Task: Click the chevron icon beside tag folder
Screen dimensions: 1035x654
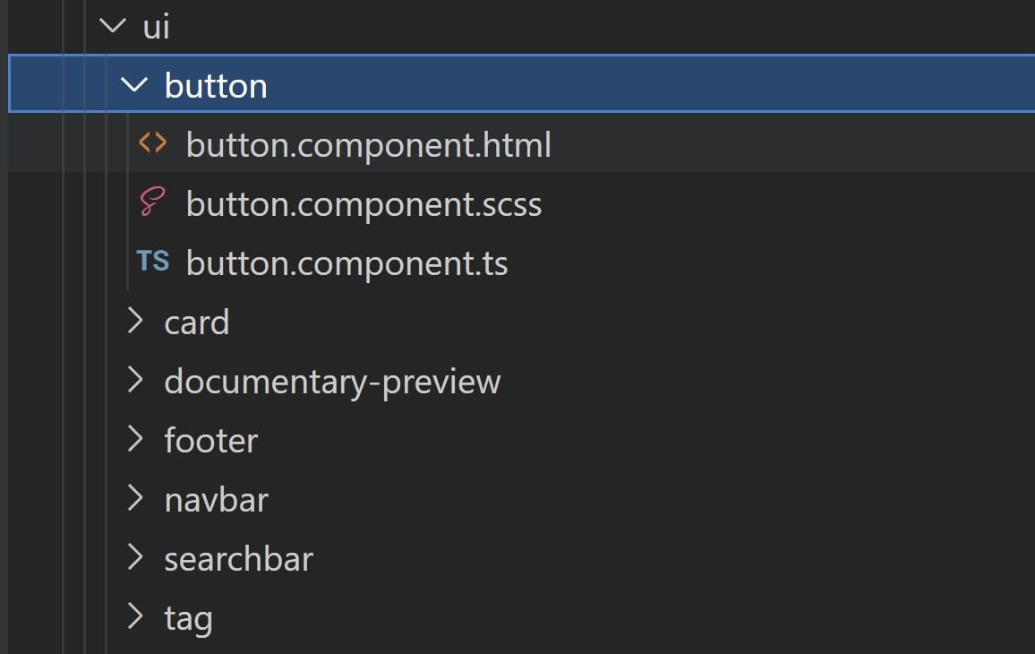Action: pyautogui.click(x=136, y=617)
